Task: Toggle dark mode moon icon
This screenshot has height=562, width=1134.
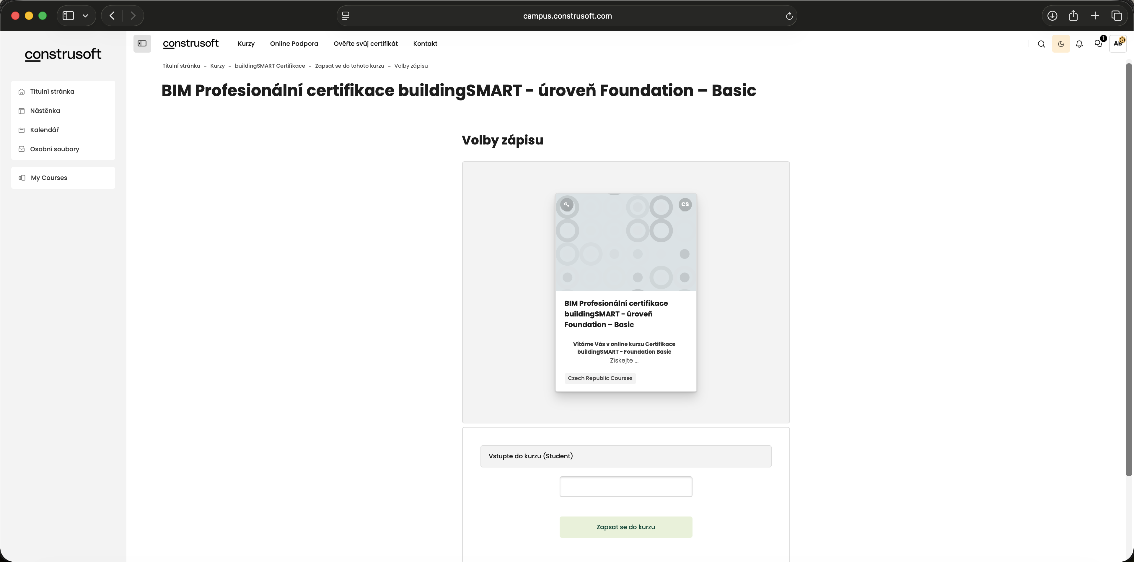Action: pyautogui.click(x=1060, y=44)
